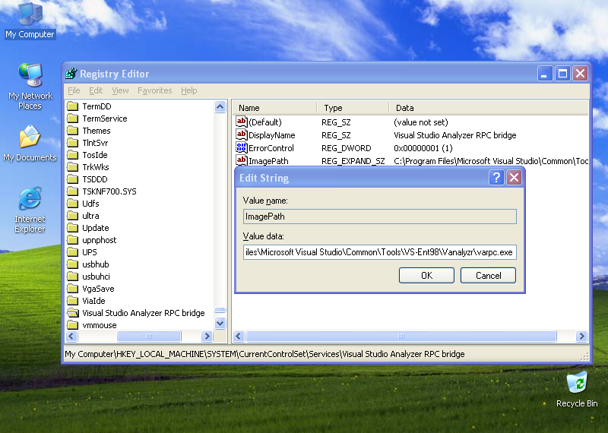This screenshot has height=433, width=608.
Task: Click the values pane horizontal scrollbar thumb
Action: point(401,336)
